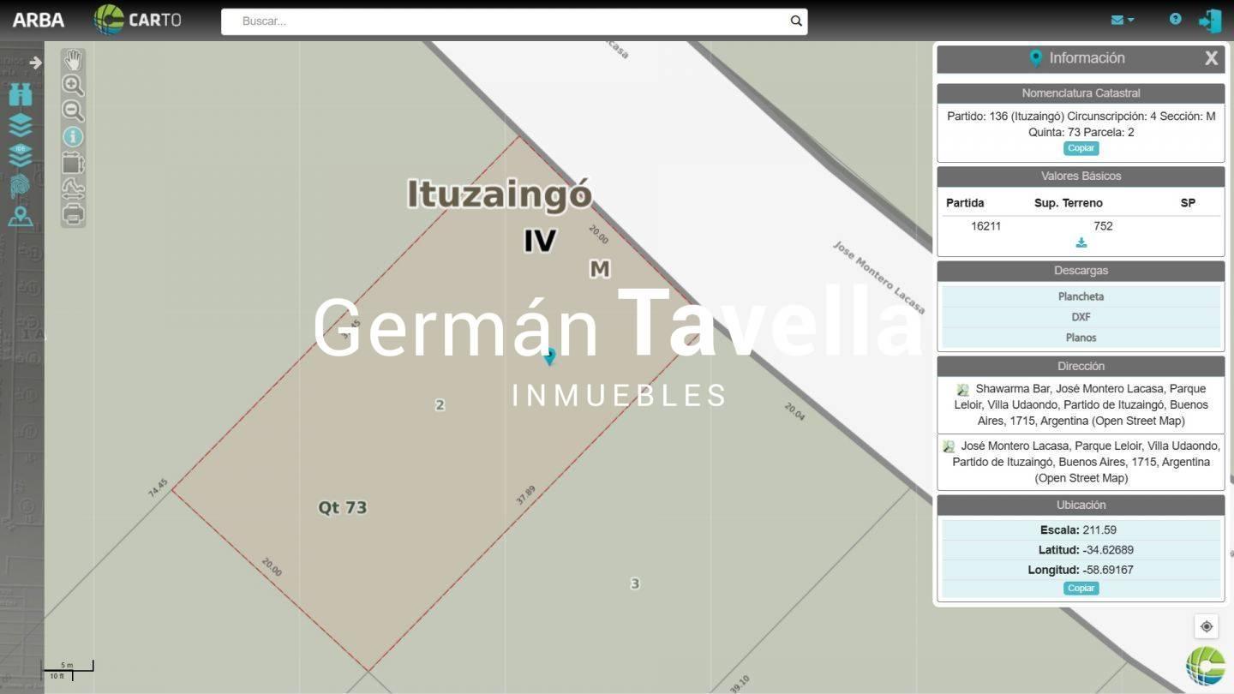Select the Shawarma Bar address entry
The width and height of the screenshot is (1234, 694).
(1081, 405)
